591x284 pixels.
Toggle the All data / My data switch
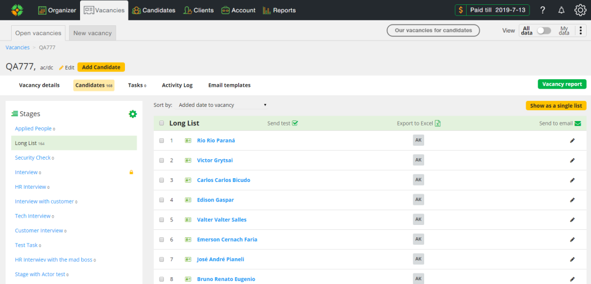[x=544, y=31]
